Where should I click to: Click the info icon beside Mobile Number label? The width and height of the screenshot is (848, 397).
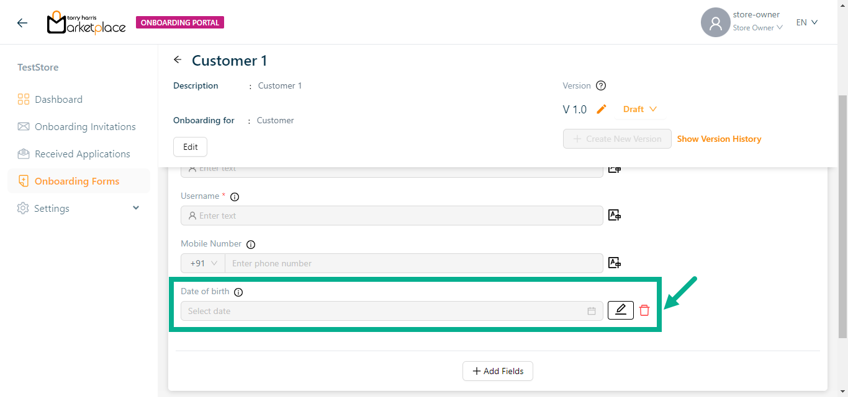click(x=251, y=245)
